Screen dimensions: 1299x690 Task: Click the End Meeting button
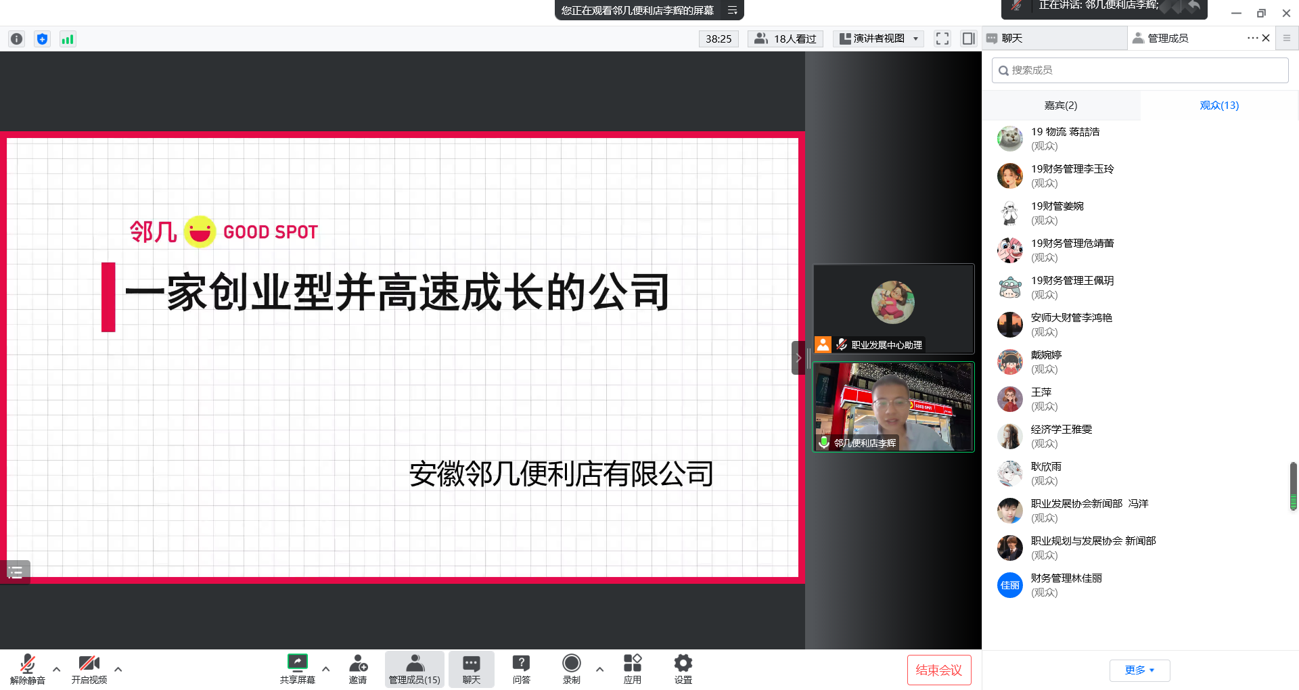(938, 670)
